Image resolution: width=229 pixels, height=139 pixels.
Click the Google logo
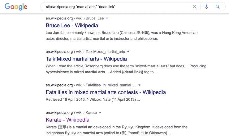(x=16, y=7)
